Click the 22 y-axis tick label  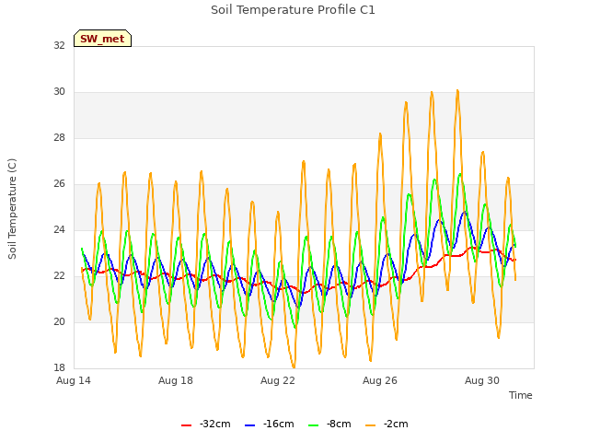coord(59,276)
